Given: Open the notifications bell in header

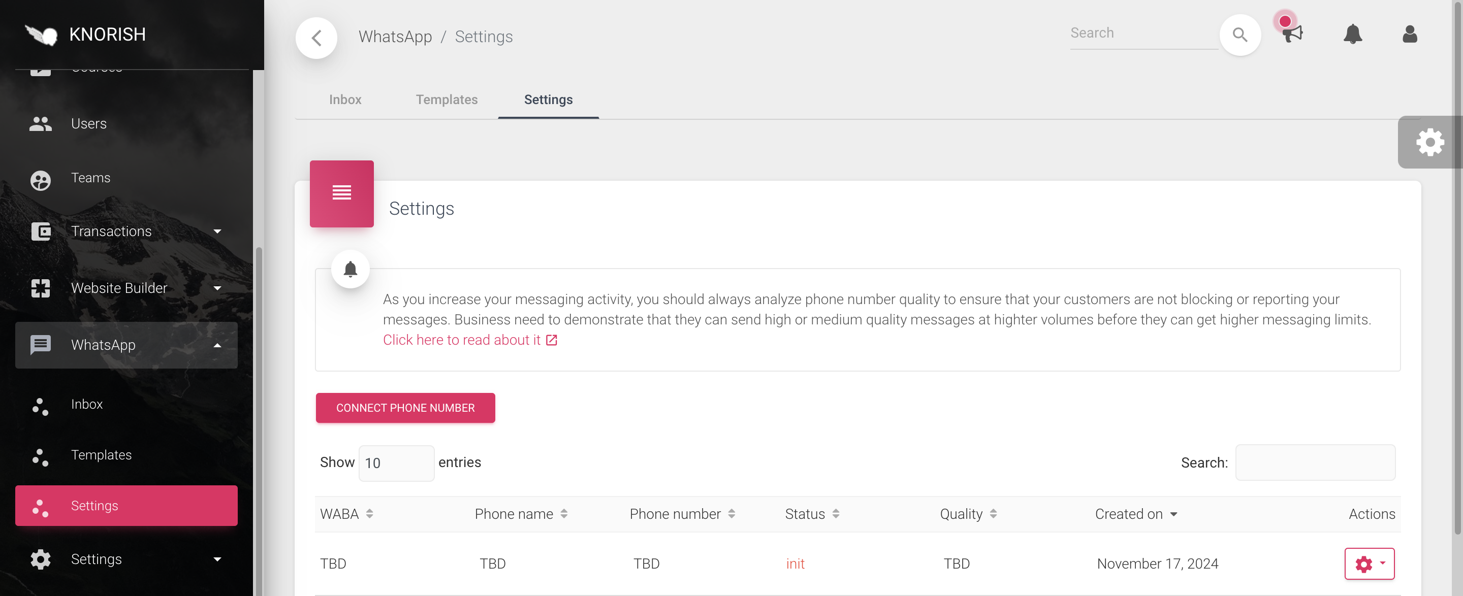Looking at the screenshot, I should pos(1352,34).
